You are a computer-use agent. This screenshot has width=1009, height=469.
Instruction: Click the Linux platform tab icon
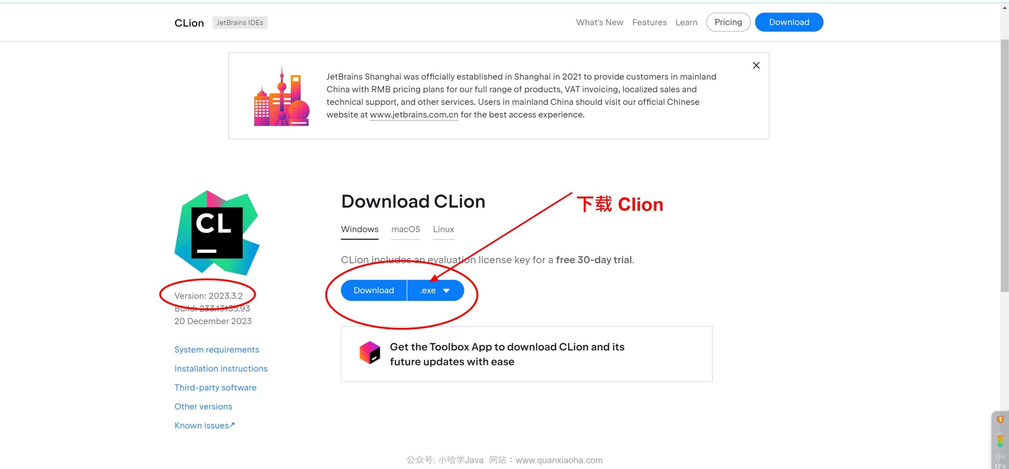coord(444,229)
